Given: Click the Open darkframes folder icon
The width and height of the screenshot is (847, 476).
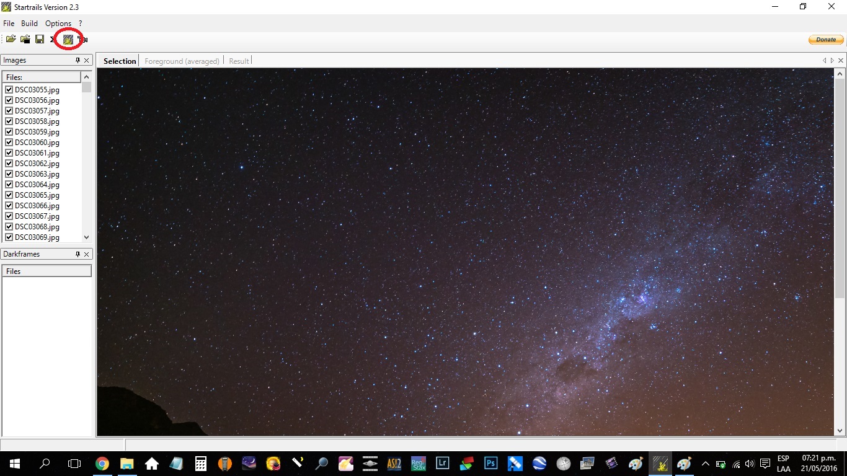Looking at the screenshot, I should 25,40.
